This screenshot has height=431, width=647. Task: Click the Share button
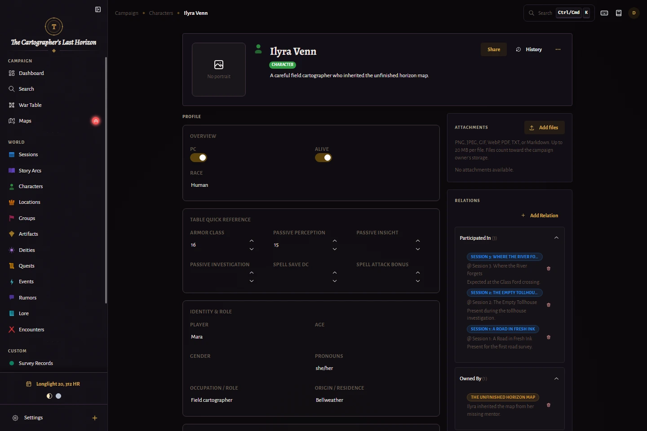coord(494,49)
